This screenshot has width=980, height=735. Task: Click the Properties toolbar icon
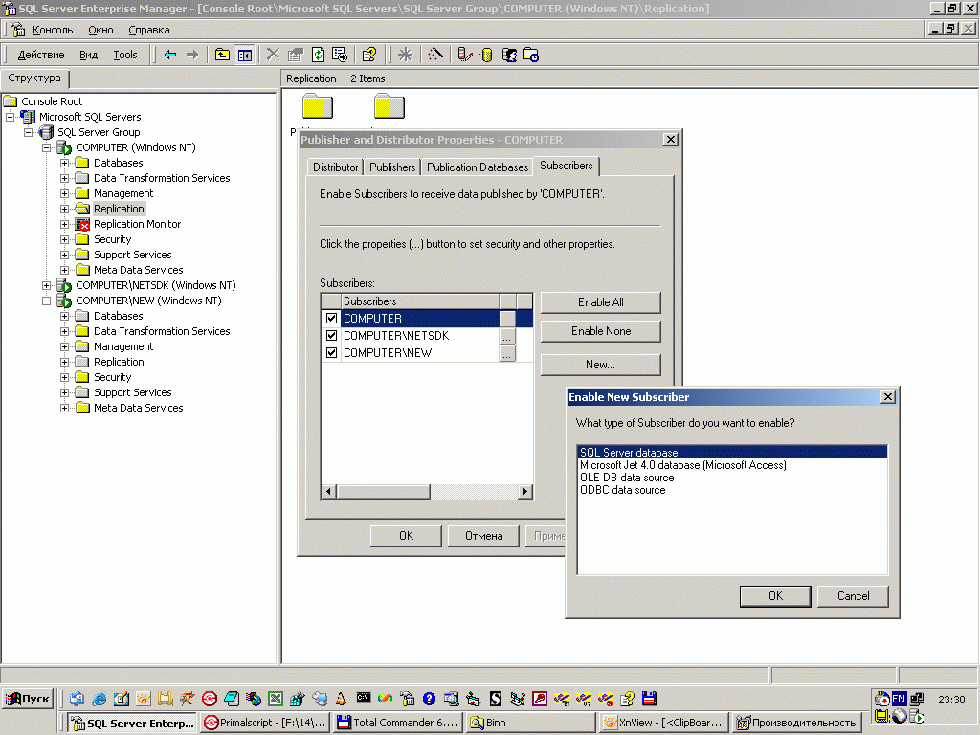point(295,55)
